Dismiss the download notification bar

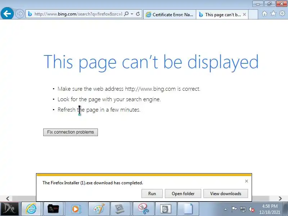[x=247, y=181]
